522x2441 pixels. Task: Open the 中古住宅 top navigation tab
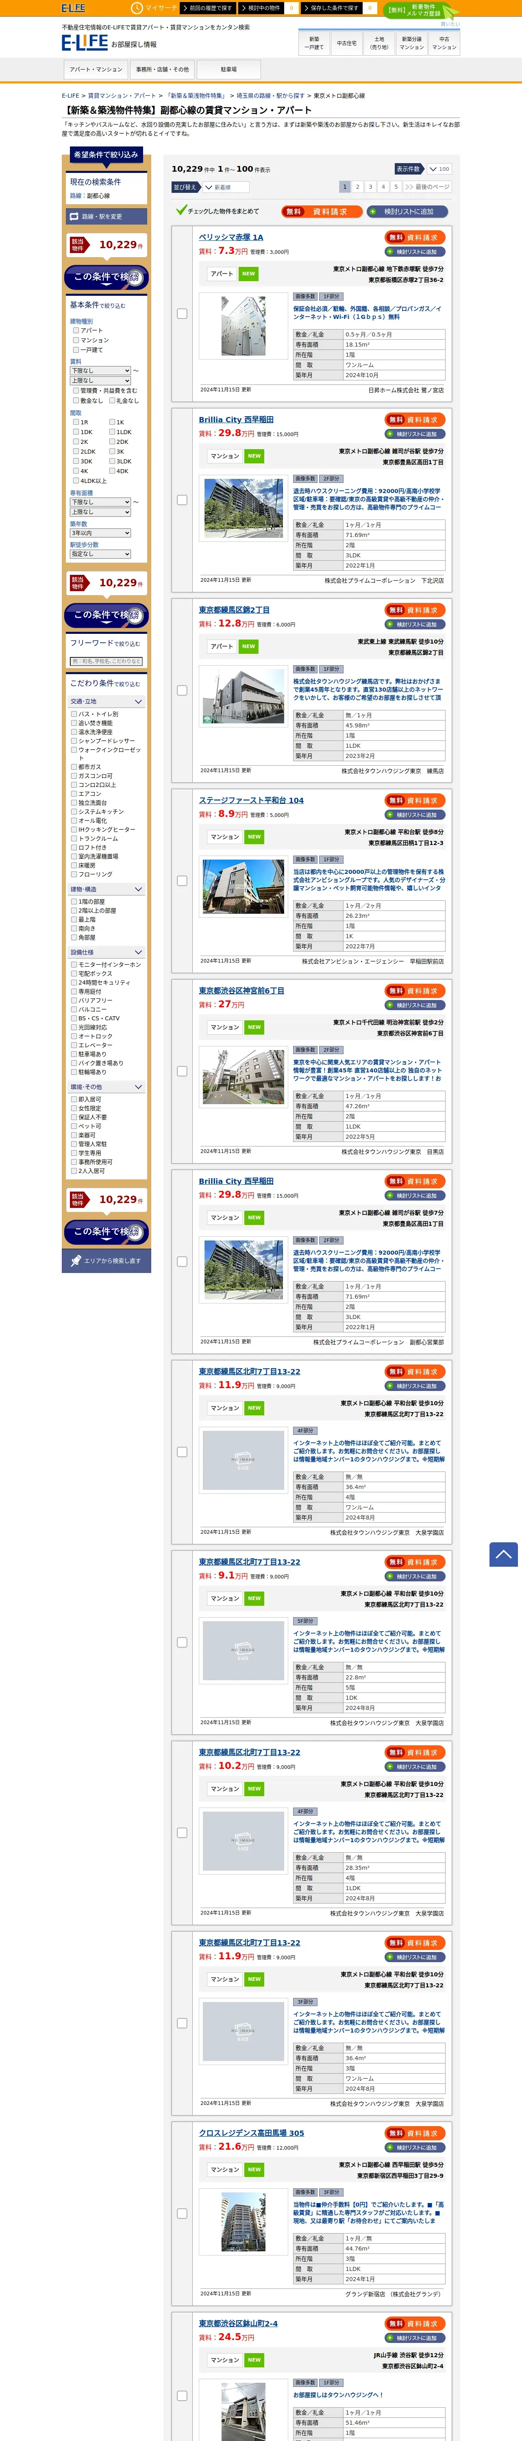tap(347, 44)
